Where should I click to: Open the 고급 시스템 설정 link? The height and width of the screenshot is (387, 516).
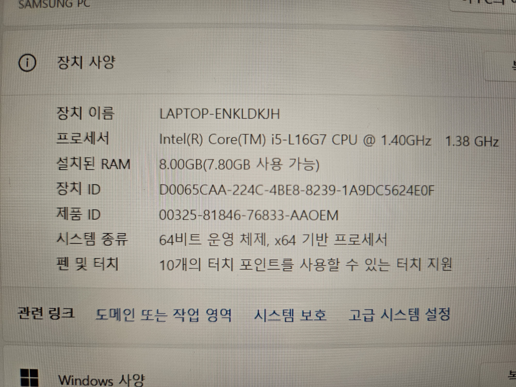[399, 314]
